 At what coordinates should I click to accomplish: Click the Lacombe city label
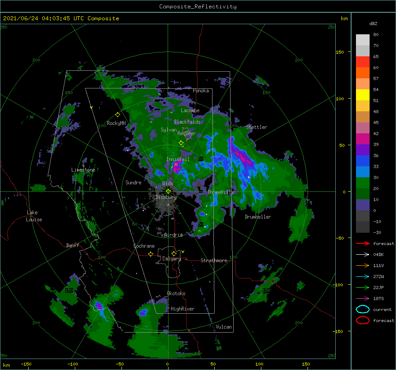(x=190, y=110)
